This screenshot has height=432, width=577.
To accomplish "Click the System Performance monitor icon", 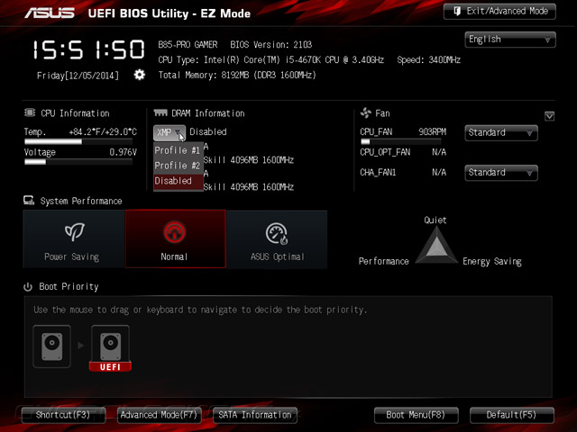I will click(x=29, y=200).
